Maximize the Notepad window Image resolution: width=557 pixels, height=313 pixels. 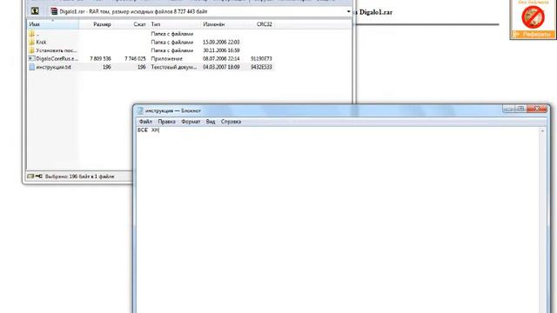[x=520, y=109]
